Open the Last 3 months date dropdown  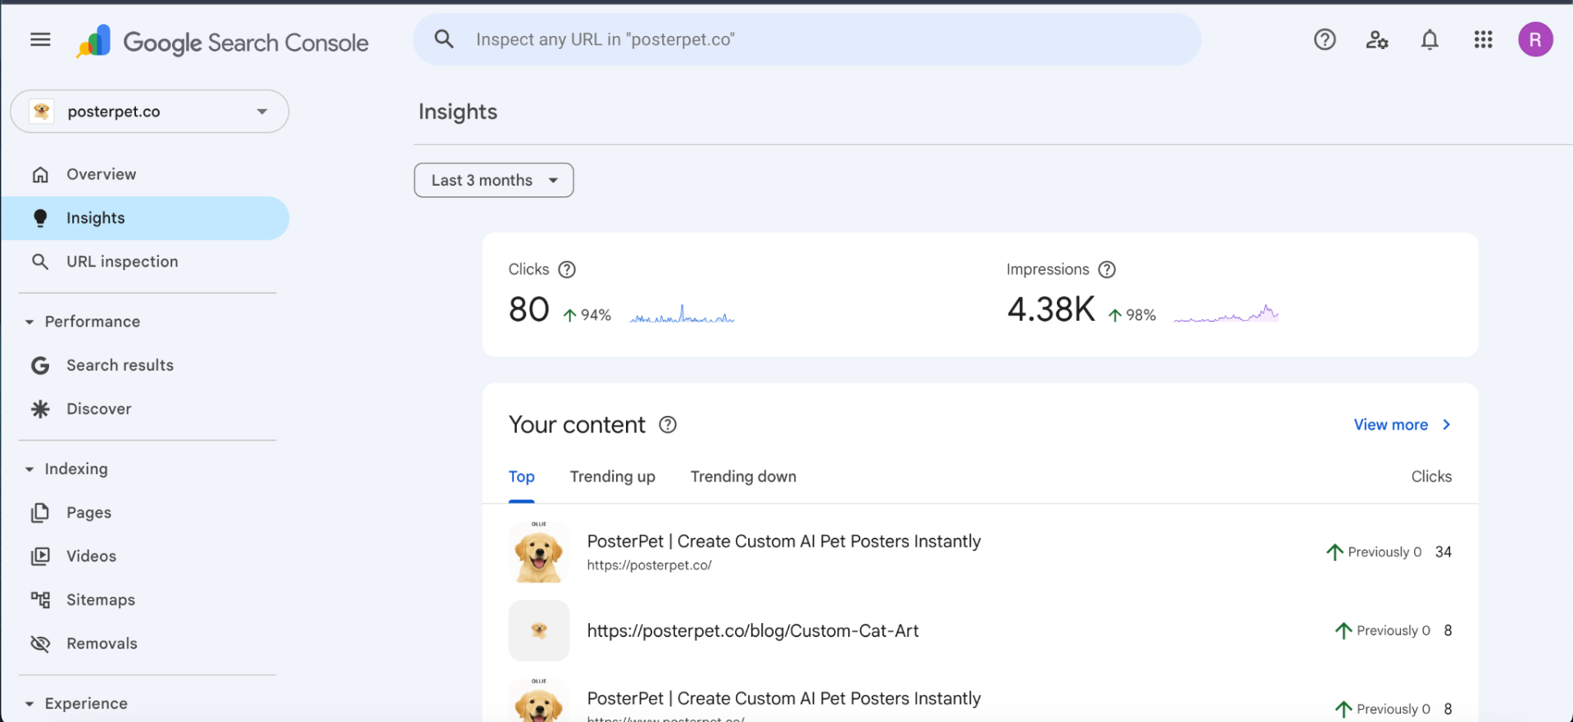pyautogui.click(x=493, y=180)
